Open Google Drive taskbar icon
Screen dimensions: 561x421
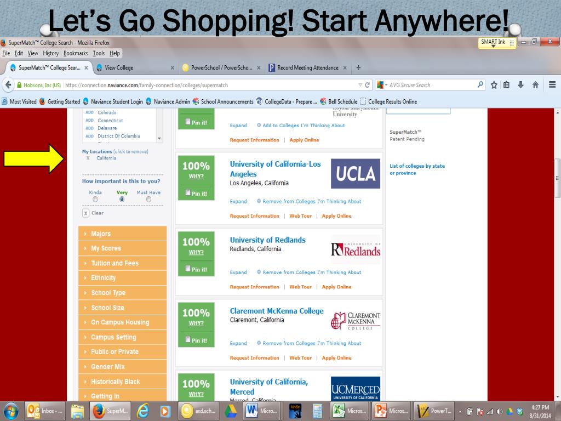pos(231,411)
